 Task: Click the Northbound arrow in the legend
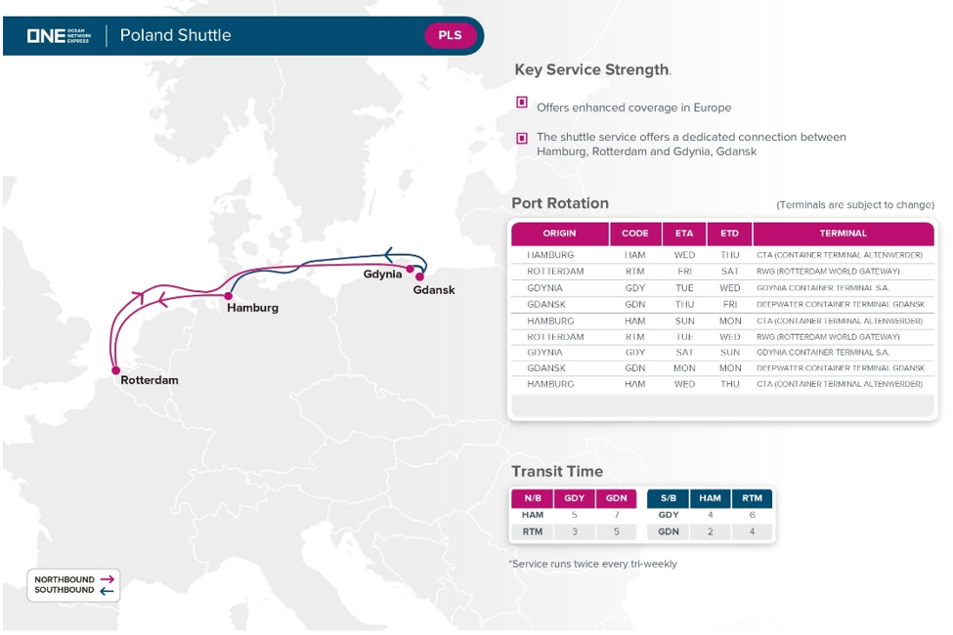pyautogui.click(x=107, y=578)
